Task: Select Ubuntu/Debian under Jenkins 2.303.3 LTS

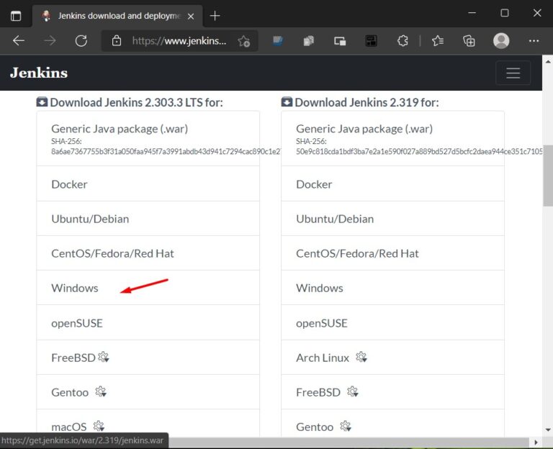Action: pyautogui.click(x=90, y=219)
